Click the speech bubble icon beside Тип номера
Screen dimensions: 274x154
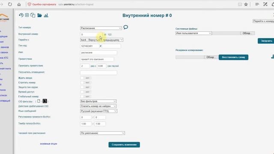(x=125, y=27)
